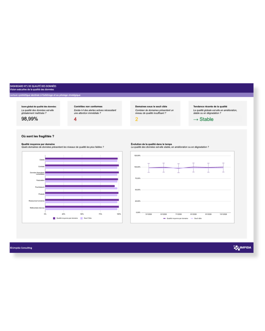
Task: Click the green Stable trend indicator
Action: click(x=203, y=119)
